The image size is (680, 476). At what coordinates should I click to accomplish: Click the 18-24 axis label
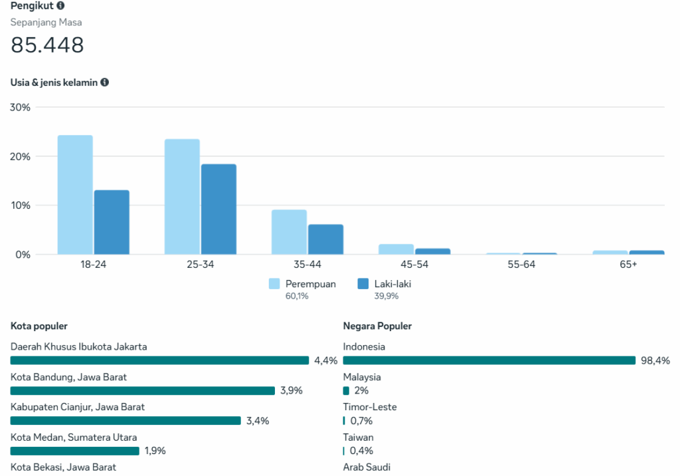93,264
